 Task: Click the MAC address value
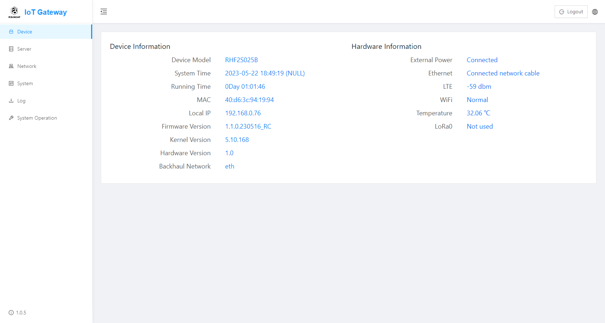tap(249, 100)
